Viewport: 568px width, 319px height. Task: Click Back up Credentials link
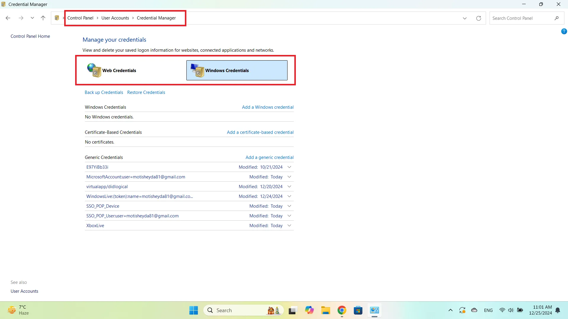[x=104, y=92]
